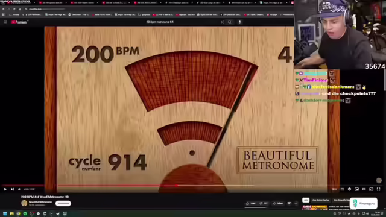Image resolution: width=386 pixels, height=217 pixels.
Task: Open File Explorer from taskbar
Action: point(11,213)
